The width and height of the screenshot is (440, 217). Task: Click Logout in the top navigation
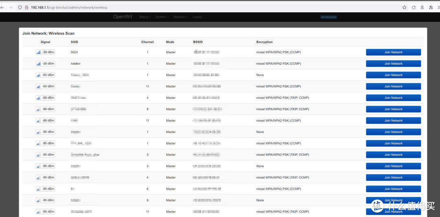coord(197,17)
